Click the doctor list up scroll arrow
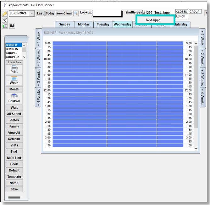The width and height of the screenshot is (210, 205). [24, 45]
